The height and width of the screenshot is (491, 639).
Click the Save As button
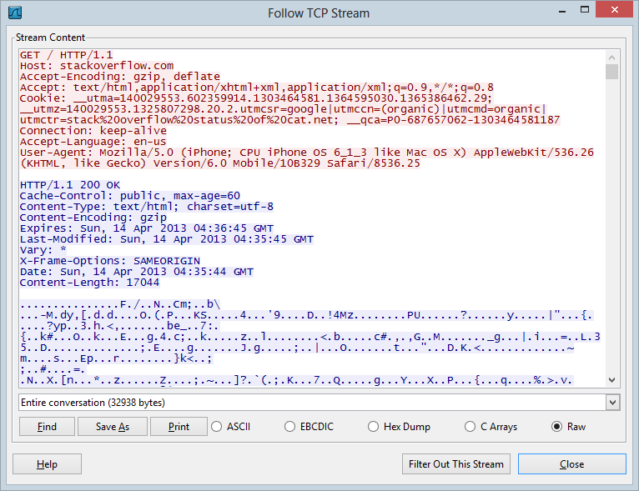113,426
